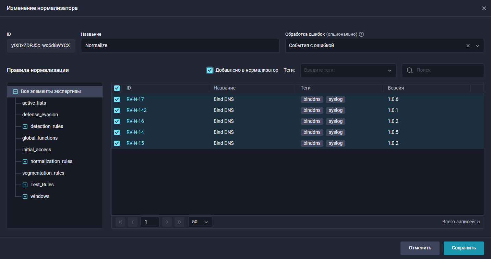Go to the next page arrow

(x=167, y=222)
